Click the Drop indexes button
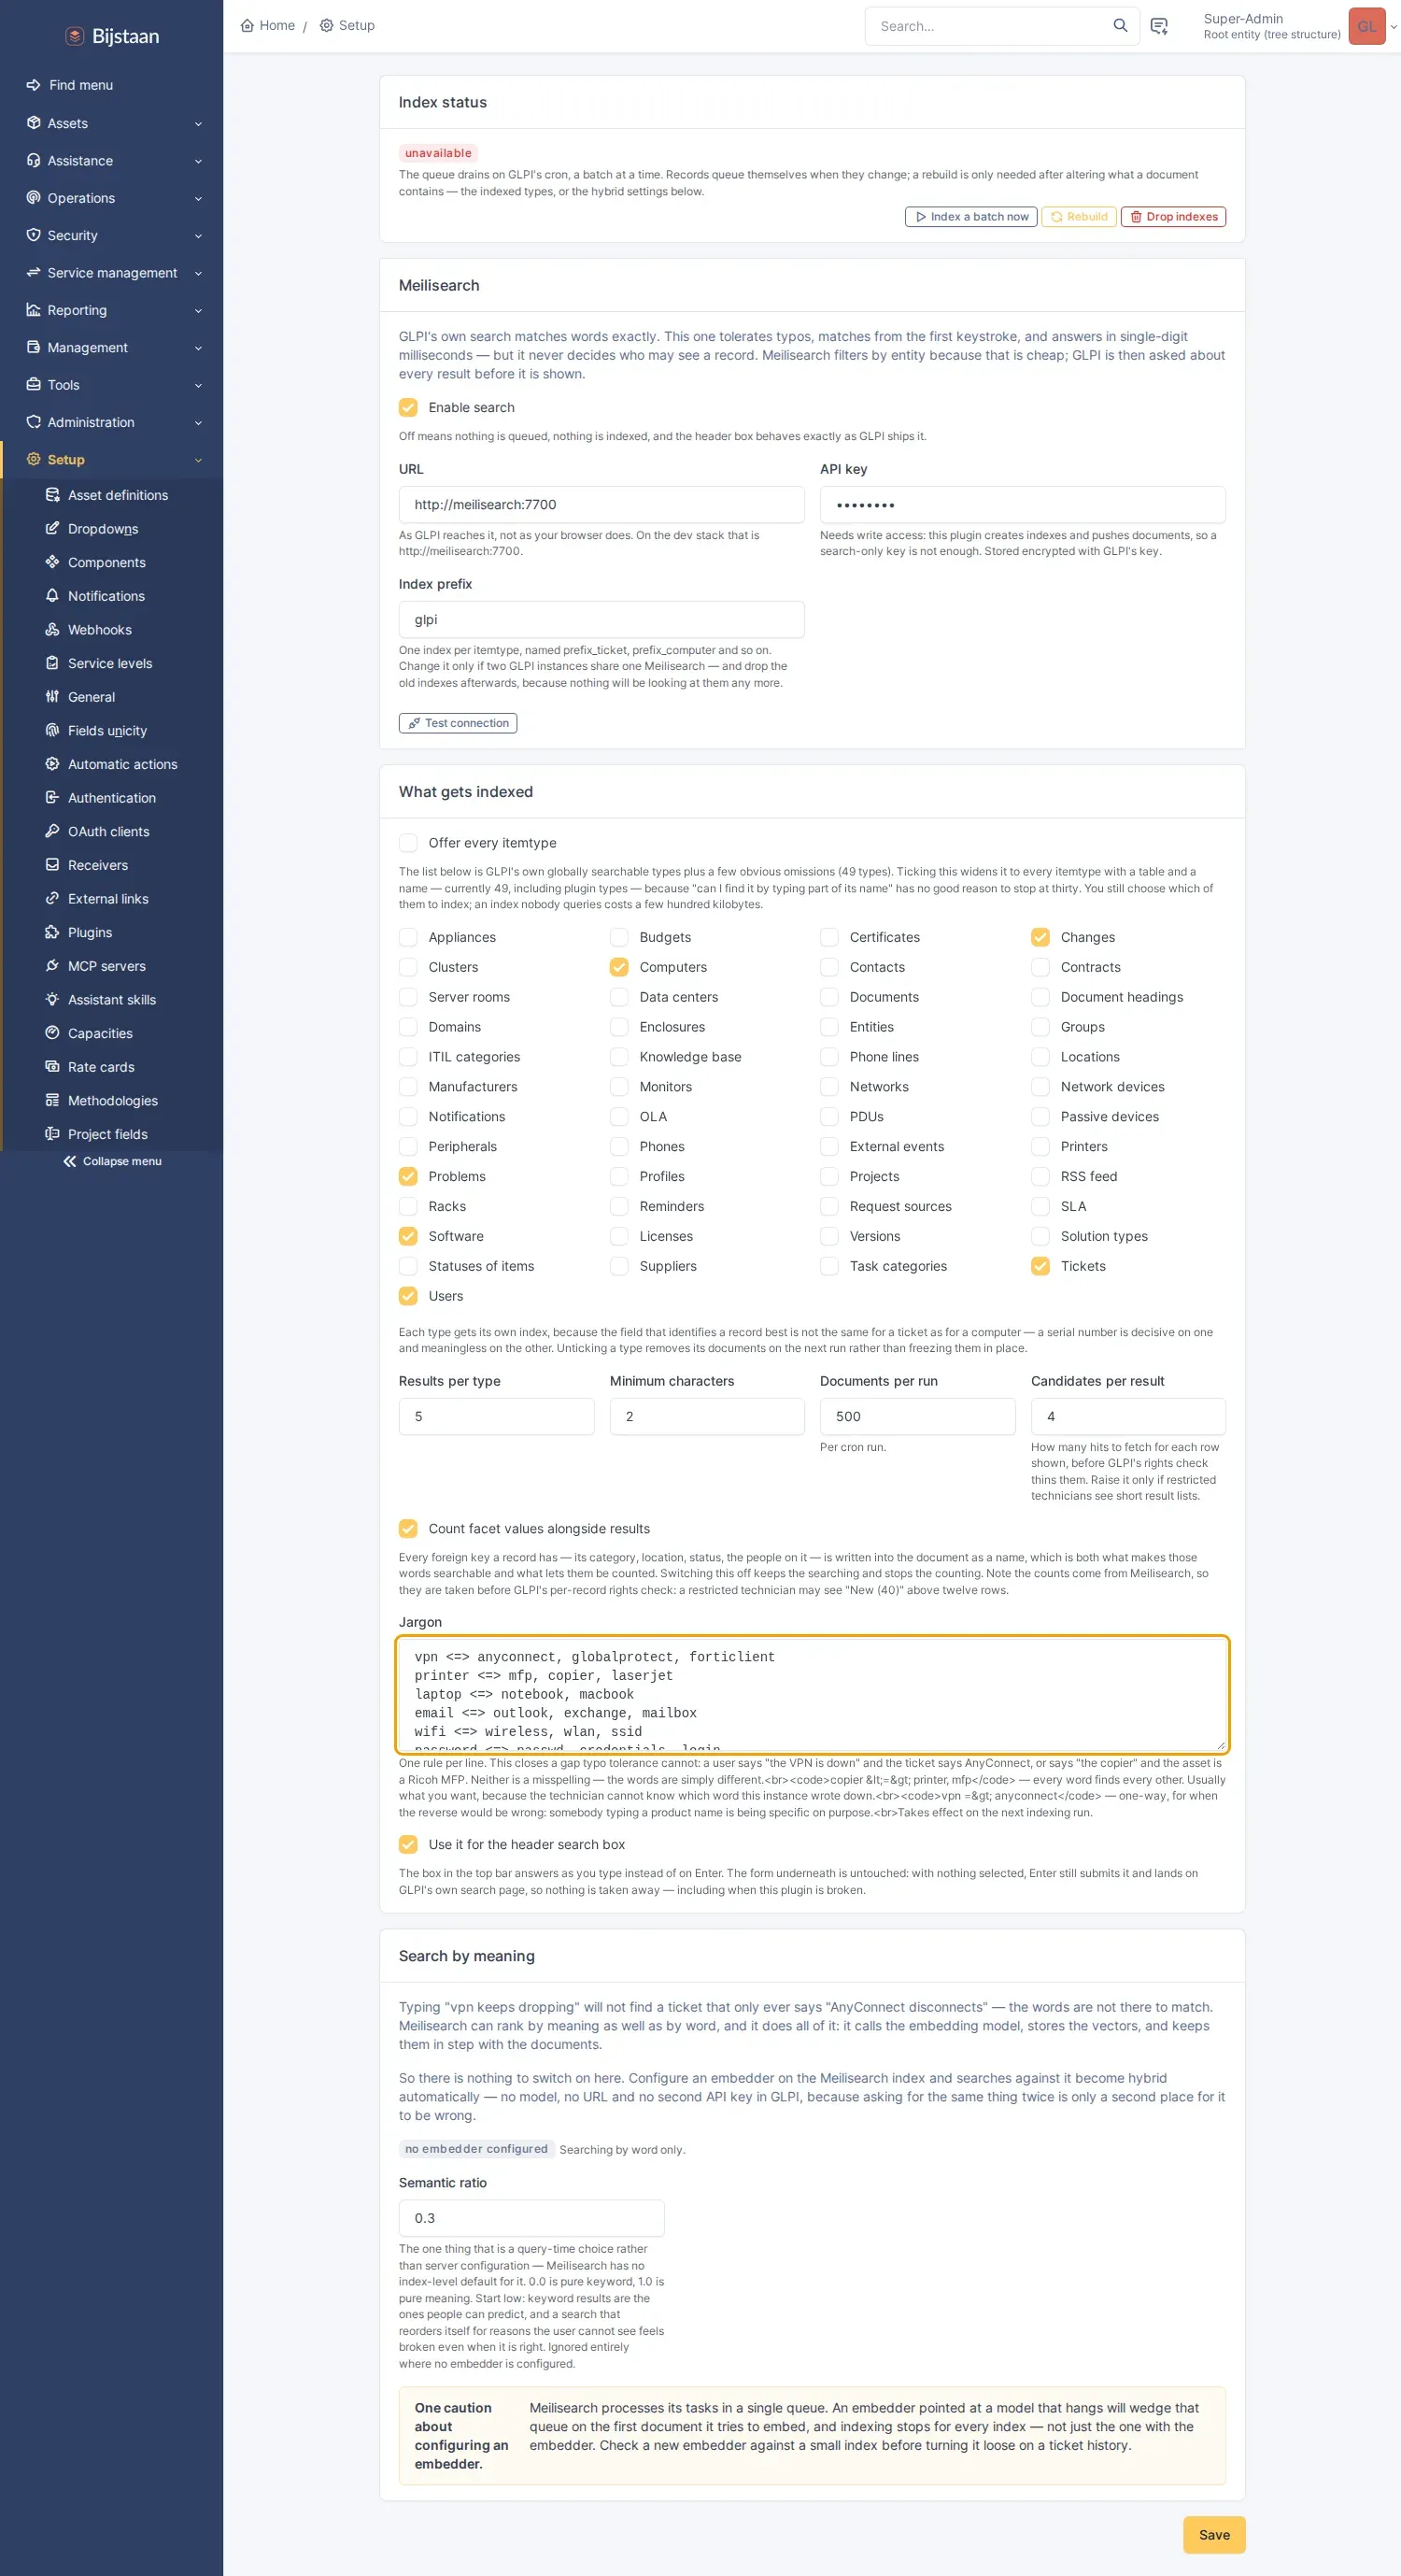The width and height of the screenshot is (1401, 2576). click(1173, 217)
